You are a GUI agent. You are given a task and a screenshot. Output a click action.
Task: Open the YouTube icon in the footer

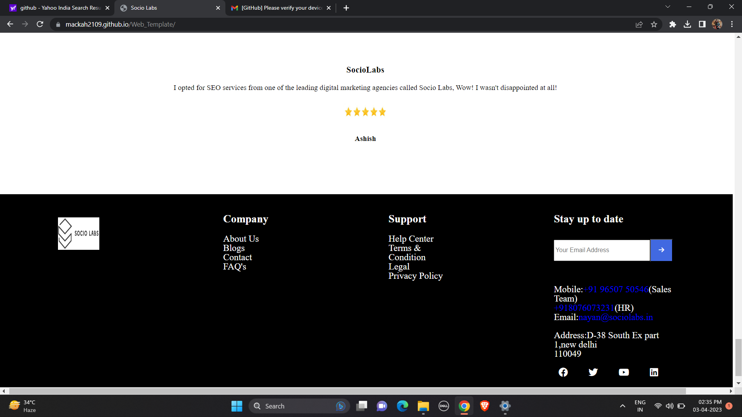624,372
